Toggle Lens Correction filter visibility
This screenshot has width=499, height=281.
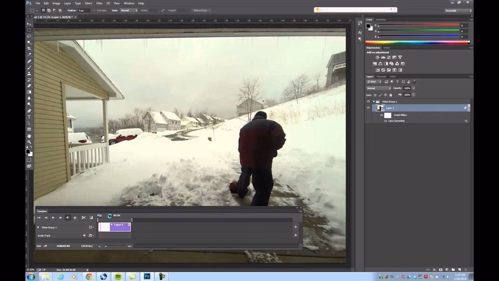(x=386, y=121)
